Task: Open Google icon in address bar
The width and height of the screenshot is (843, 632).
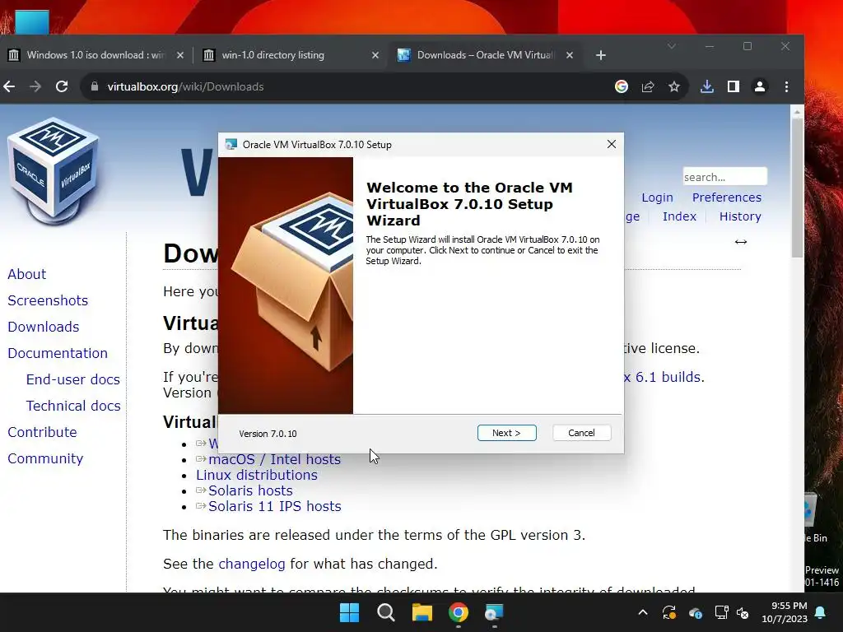Action: pyautogui.click(x=622, y=86)
